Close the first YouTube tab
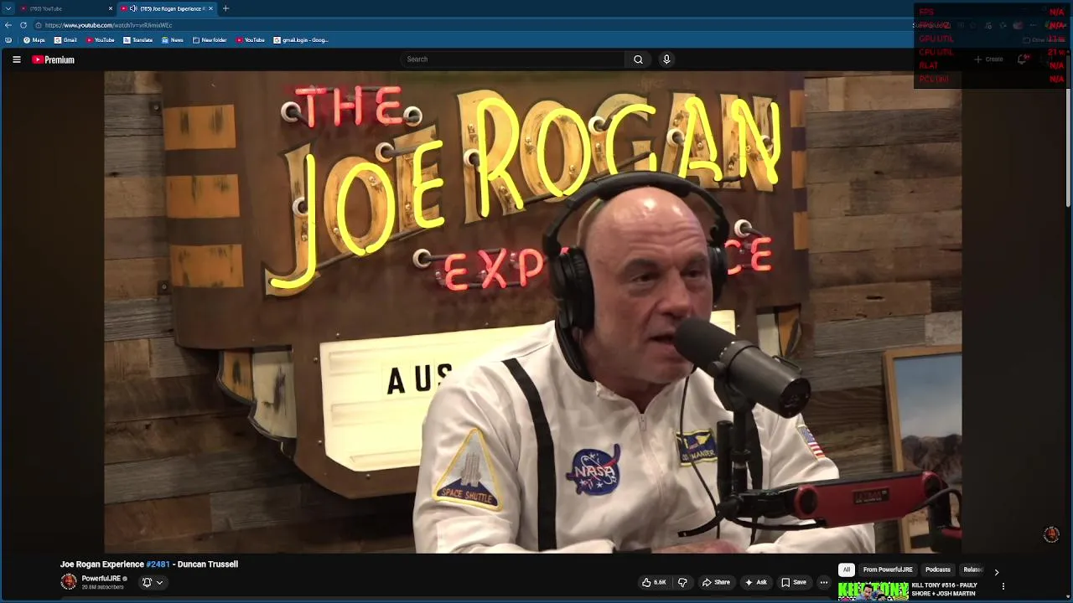Screen dimensions: 1073x603 coord(110,8)
